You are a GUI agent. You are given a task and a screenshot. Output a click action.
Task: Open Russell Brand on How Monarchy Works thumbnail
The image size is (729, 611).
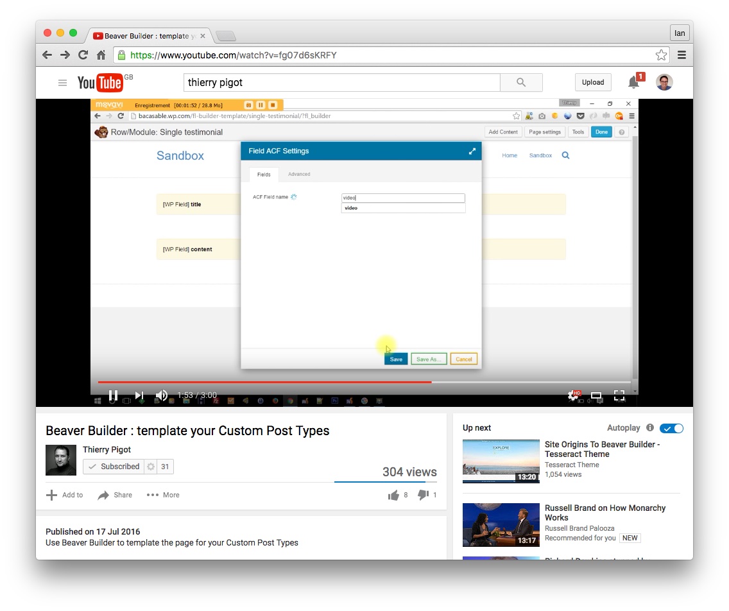(501, 525)
